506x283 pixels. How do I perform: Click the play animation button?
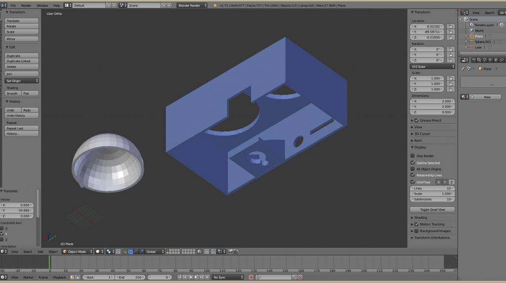pos(196,277)
